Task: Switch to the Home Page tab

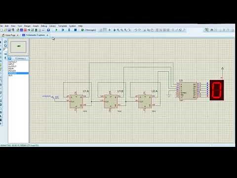Action: pyautogui.click(x=10, y=35)
